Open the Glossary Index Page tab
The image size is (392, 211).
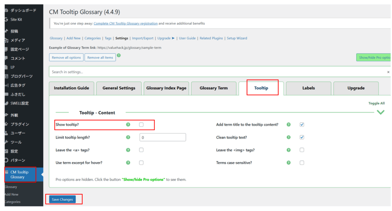[x=166, y=88]
